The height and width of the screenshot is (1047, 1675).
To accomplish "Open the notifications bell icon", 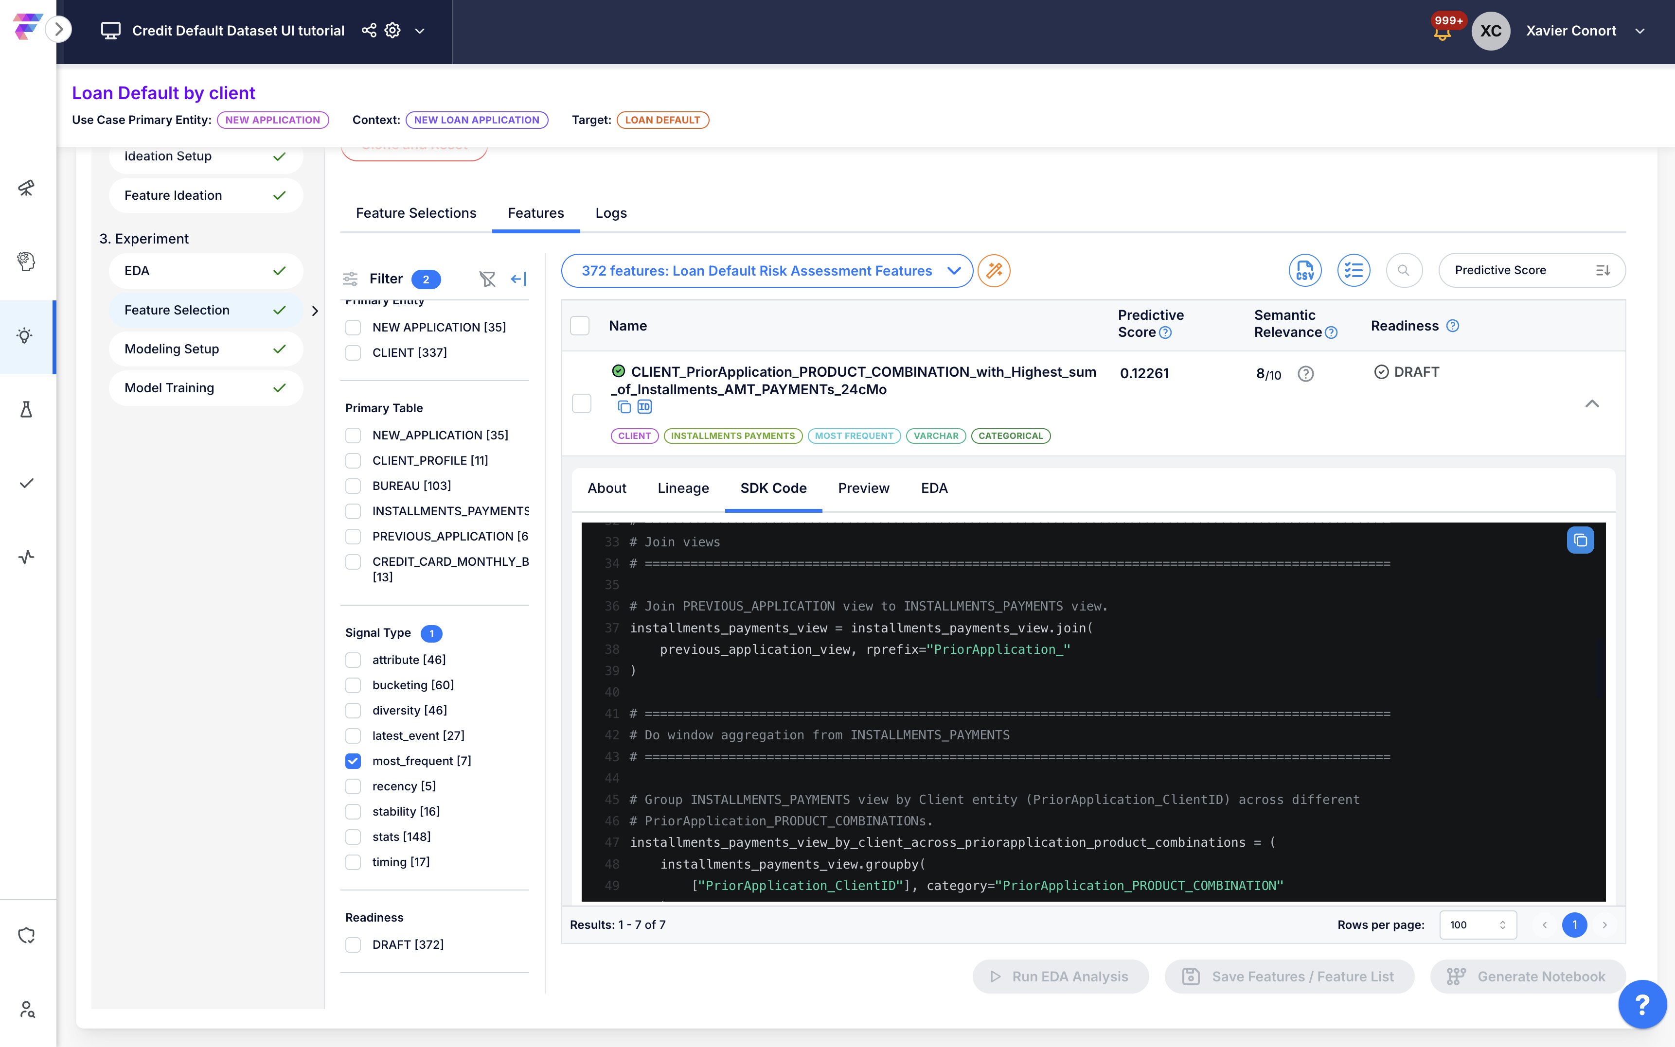I will tap(1442, 32).
